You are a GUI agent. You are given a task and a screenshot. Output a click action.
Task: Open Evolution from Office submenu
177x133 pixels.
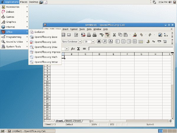point(45,32)
